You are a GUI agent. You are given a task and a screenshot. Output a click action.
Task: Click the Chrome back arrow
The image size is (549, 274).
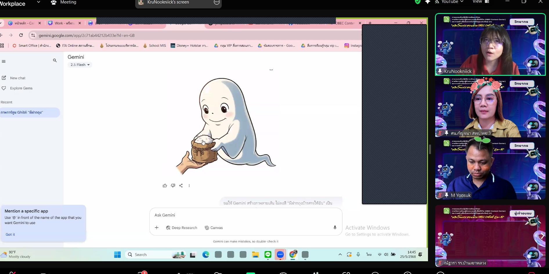tap(1, 35)
